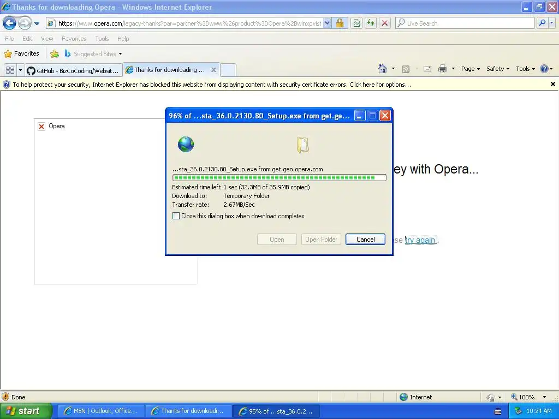Image resolution: width=559 pixels, height=419 pixels.
Task: Open the Favorites star button
Action: pos(21,54)
